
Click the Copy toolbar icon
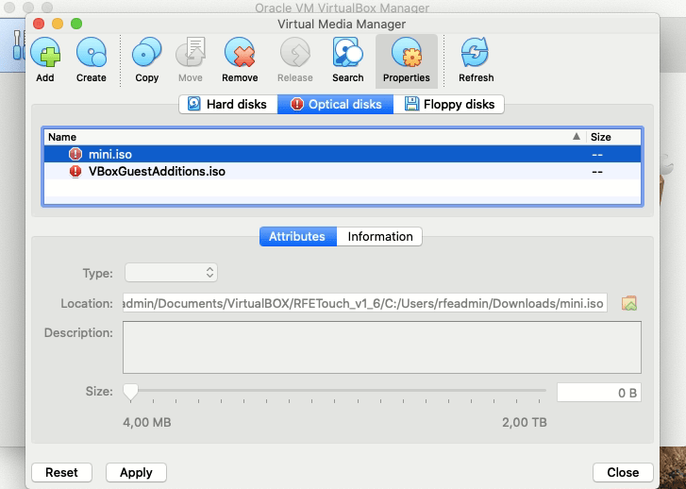click(147, 54)
